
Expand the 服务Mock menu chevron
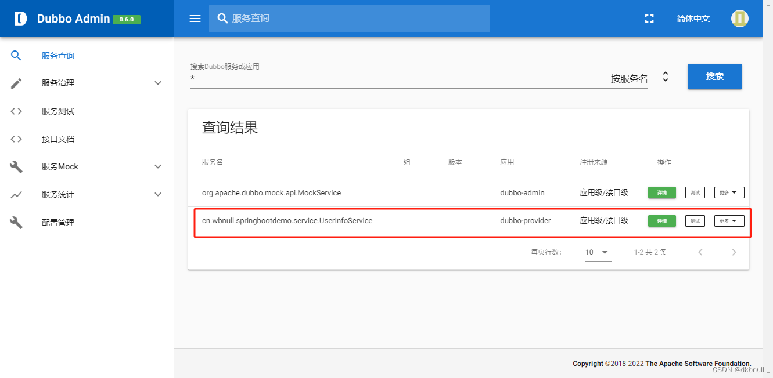(158, 167)
